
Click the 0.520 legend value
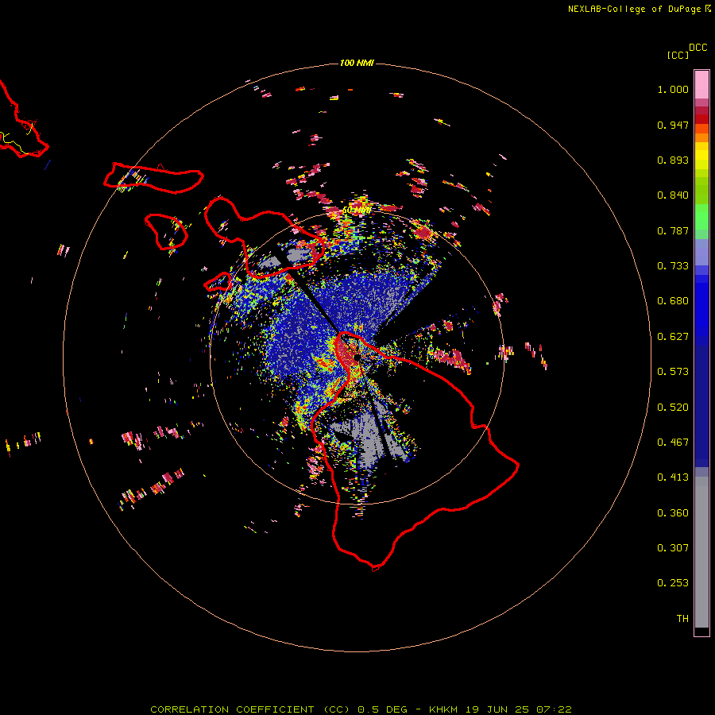(x=673, y=408)
